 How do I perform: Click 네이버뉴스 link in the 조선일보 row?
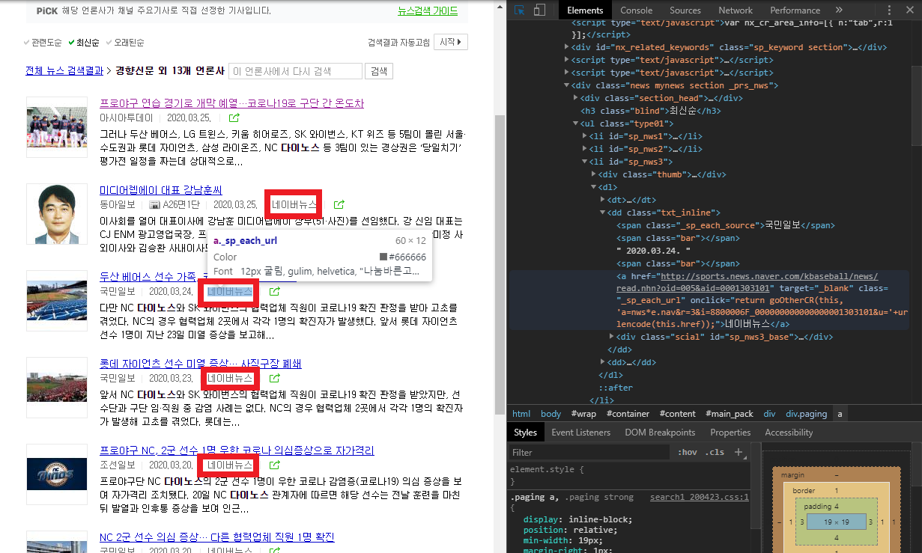(230, 465)
